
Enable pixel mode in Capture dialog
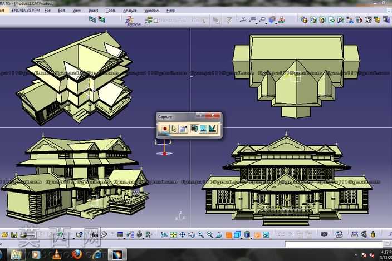(x=203, y=129)
